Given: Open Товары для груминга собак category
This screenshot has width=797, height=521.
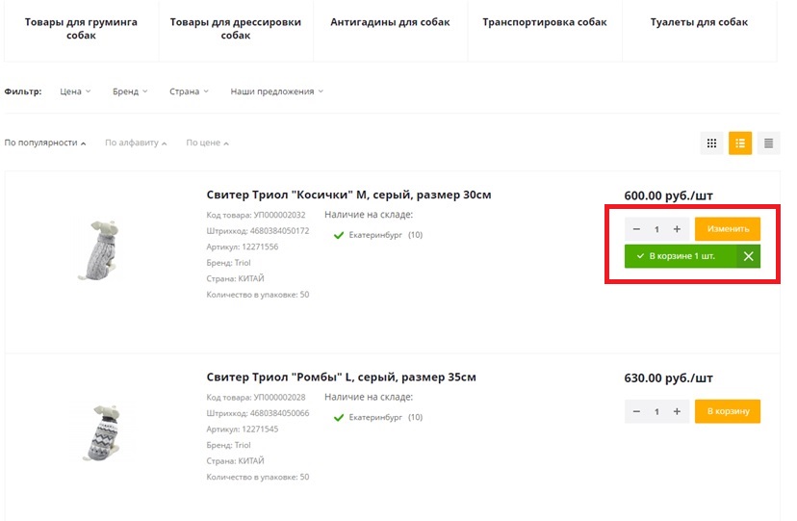Looking at the screenshot, I should [x=81, y=29].
